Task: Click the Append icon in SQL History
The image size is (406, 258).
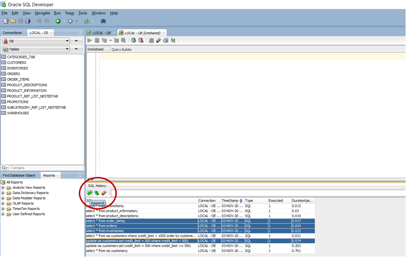Action: 90,193
